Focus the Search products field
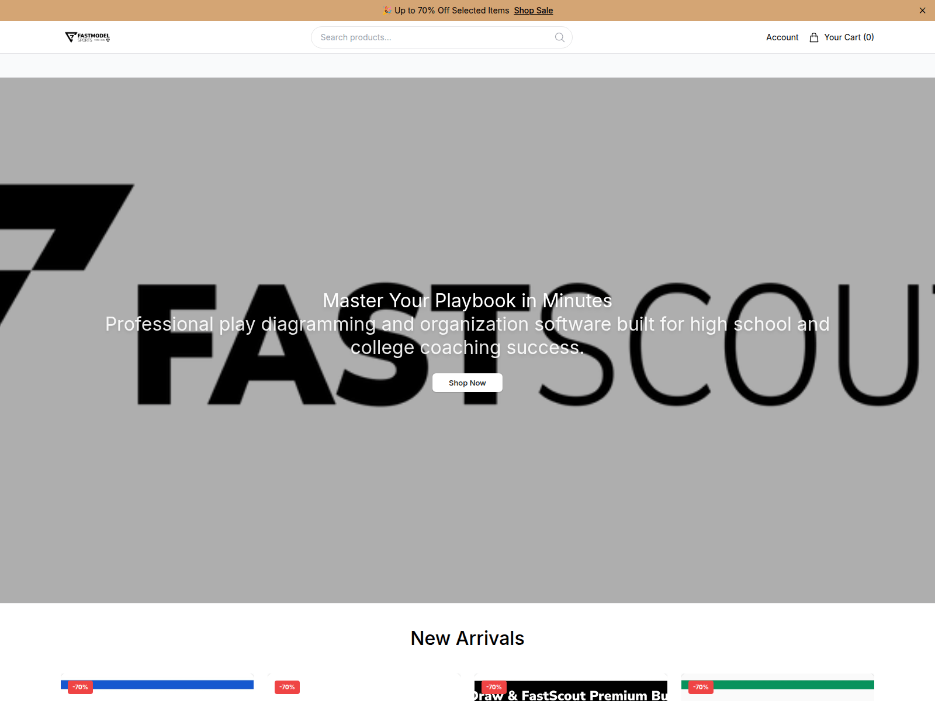Viewport: 935px width, 701px height. coord(441,37)
